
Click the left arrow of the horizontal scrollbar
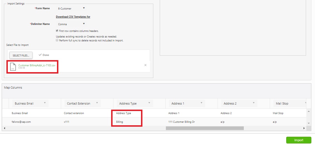click(x=4, y=128)
